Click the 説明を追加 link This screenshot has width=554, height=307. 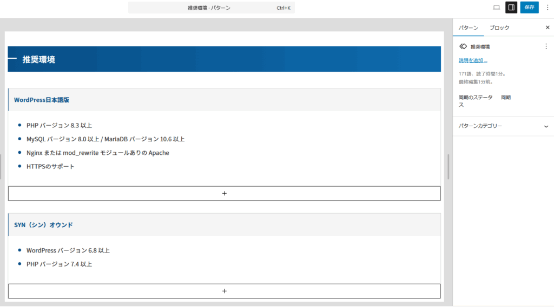(x=473, y=60)
